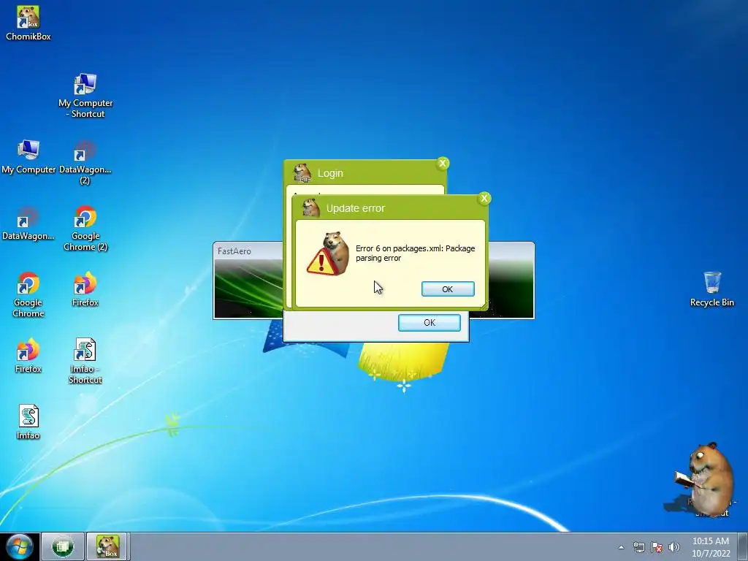Click the FastAero window title bar

pos(248,251)
